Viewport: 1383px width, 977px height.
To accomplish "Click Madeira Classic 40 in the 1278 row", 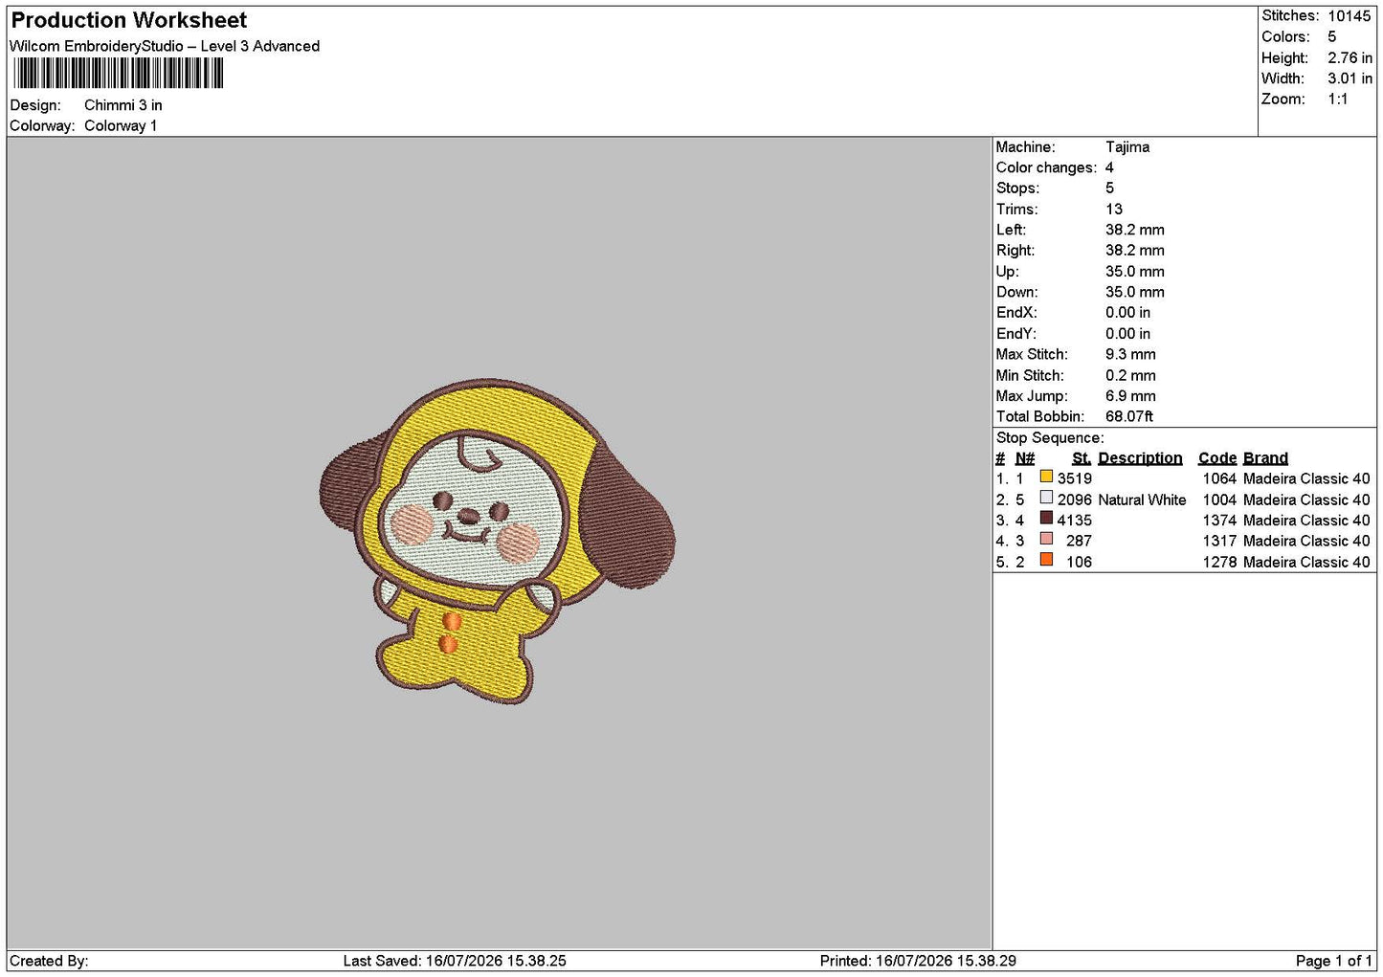I will pos(1306,562).
